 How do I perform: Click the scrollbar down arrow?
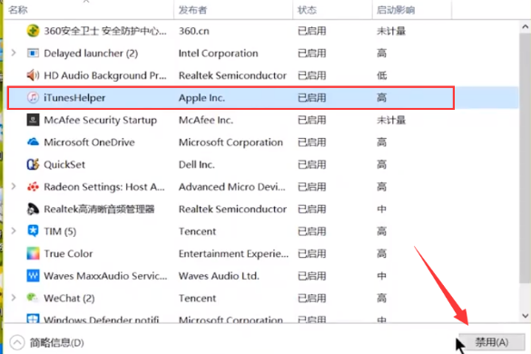coord(525,316)
